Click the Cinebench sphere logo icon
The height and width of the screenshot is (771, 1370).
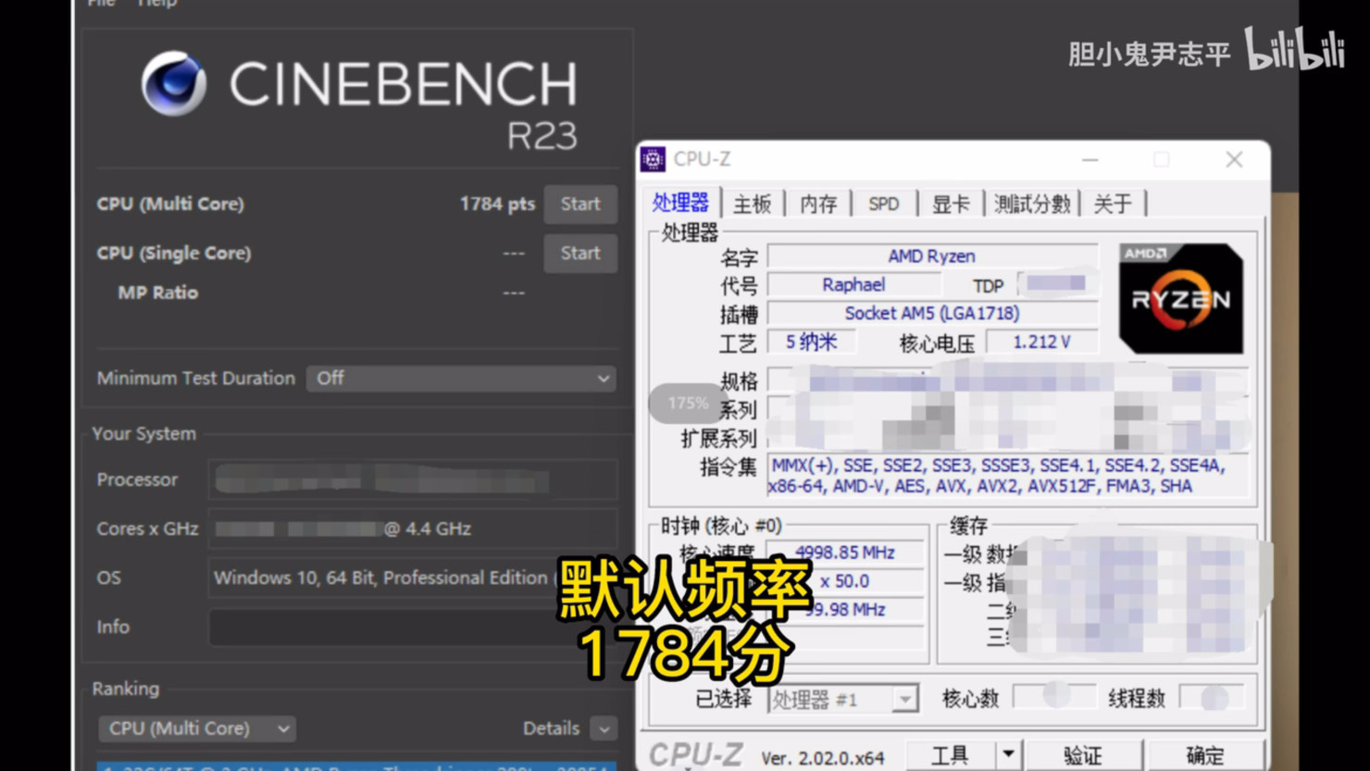[x=174, y=83]
